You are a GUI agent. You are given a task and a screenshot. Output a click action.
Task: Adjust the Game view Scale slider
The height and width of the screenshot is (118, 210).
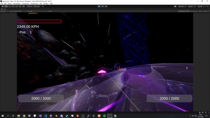pos(39,11)
